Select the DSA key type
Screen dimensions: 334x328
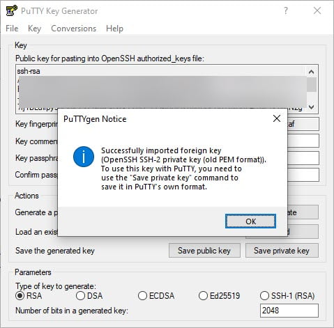pyautogui.click(x=89, y=296)
